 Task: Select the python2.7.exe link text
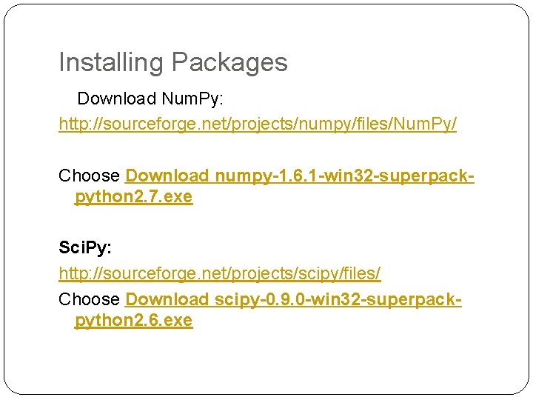pyautogui.click(x=133, y=197)
